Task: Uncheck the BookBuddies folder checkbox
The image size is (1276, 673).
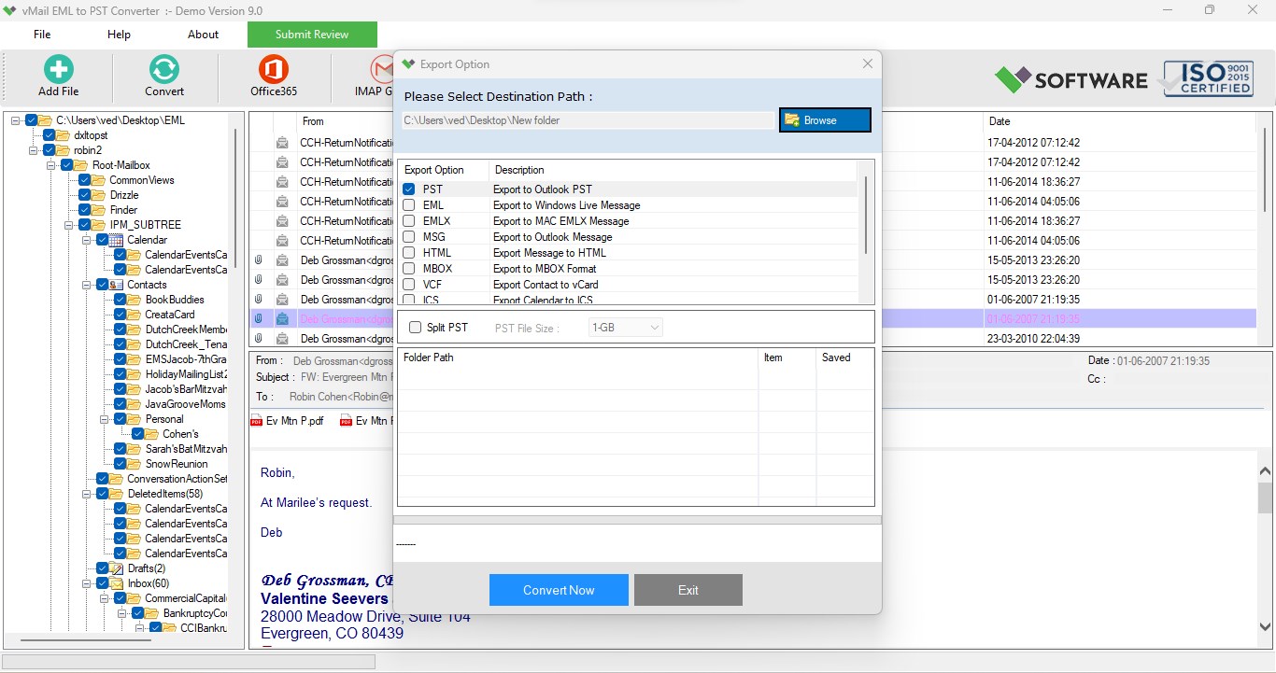Action: 121,300
